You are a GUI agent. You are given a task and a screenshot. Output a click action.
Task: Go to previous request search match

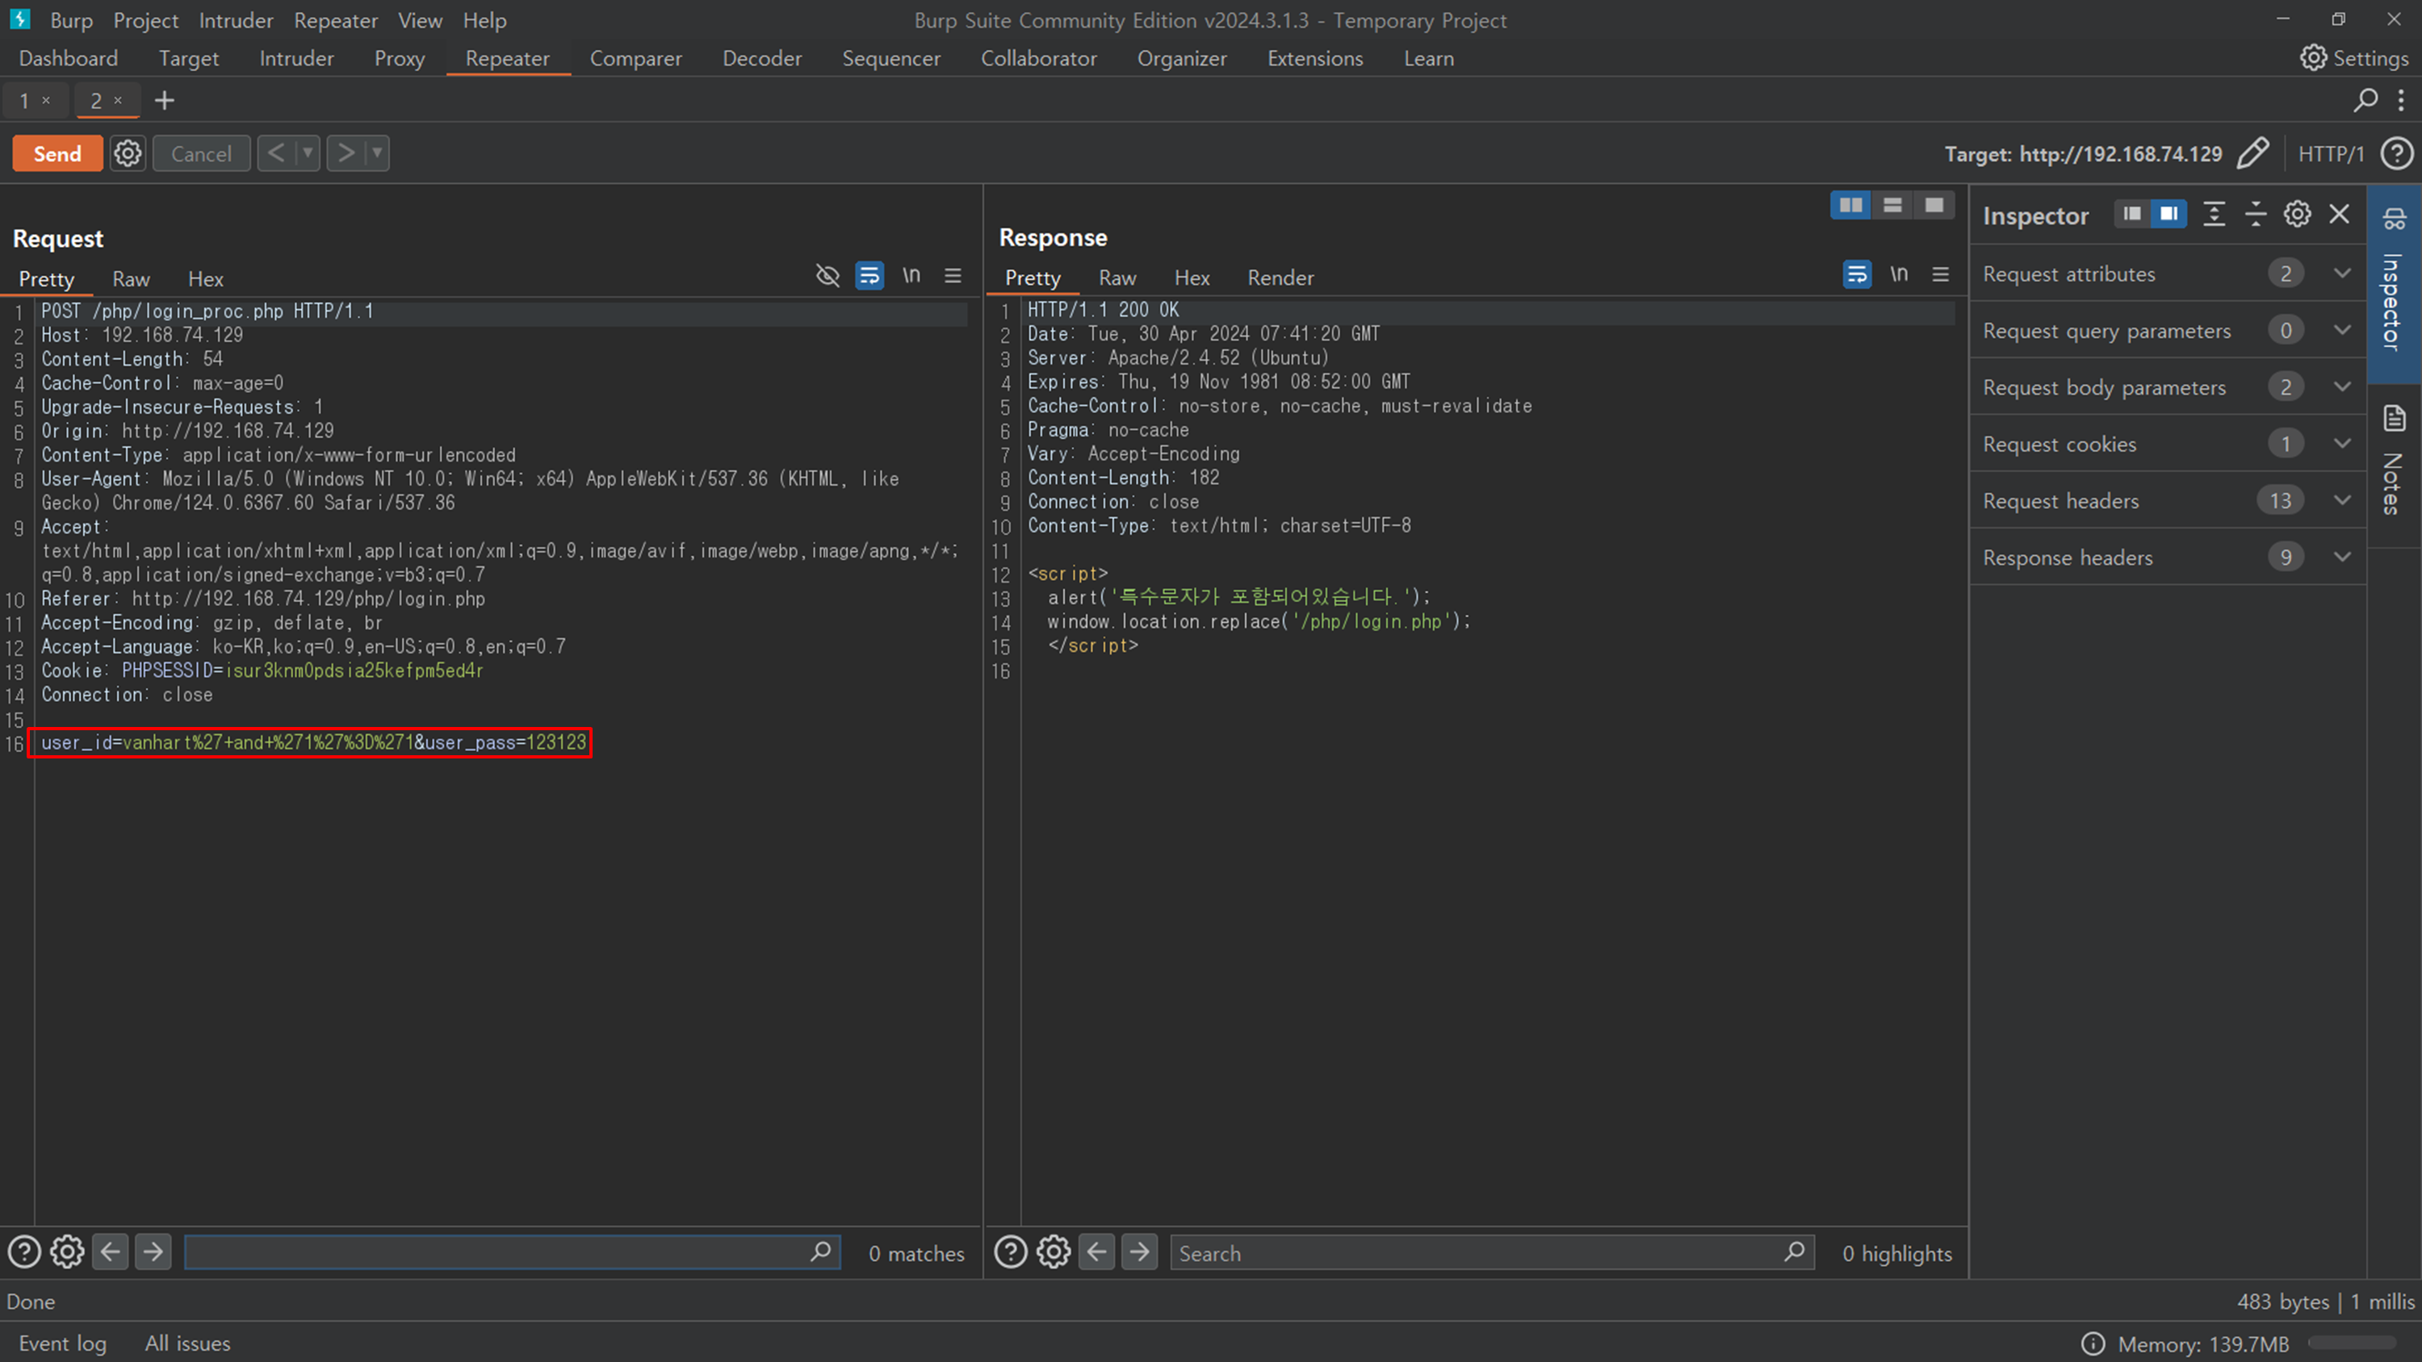[110, 1252]
